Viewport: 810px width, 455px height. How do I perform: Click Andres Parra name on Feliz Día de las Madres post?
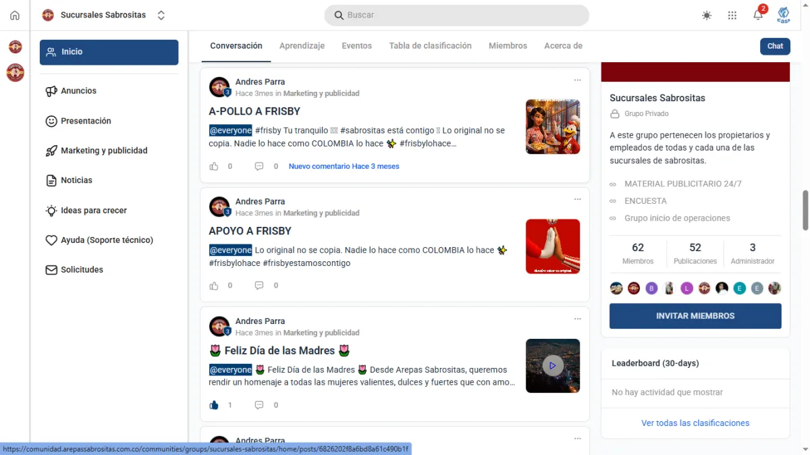click(x=260, y=321)
